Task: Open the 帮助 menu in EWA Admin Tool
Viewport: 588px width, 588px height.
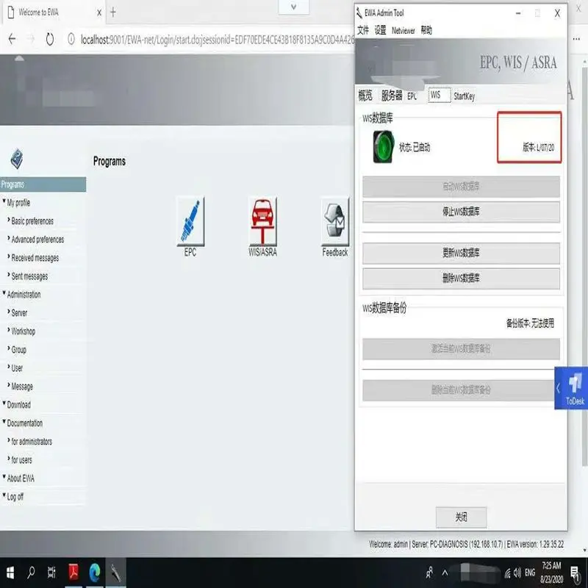Action: click(426, 30)
